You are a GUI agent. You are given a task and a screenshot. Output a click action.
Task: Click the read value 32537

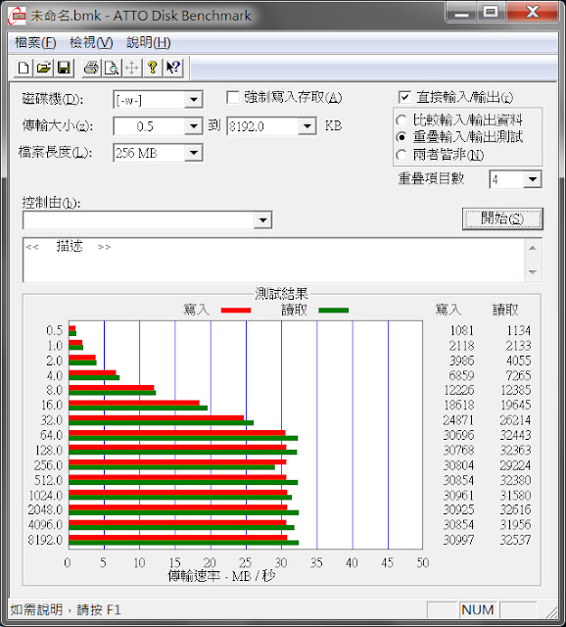pos(516,540)
